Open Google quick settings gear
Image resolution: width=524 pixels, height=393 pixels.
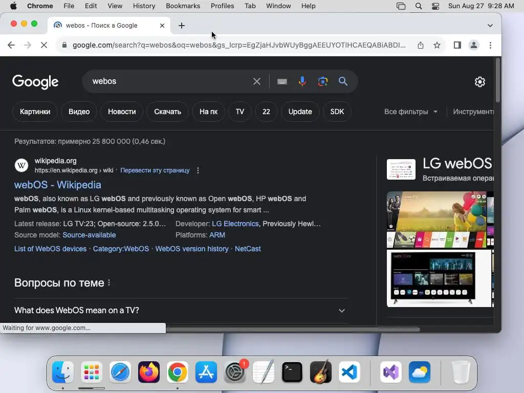coord(480,81)
